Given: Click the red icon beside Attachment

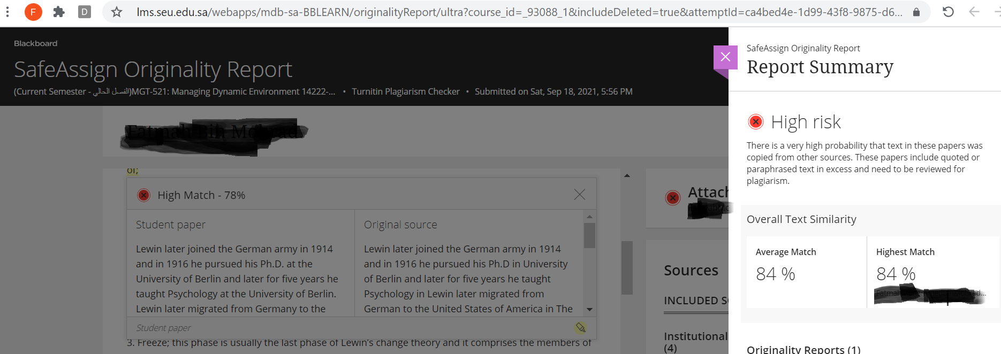Looking at the screenshot, I should tap(673, 198).
